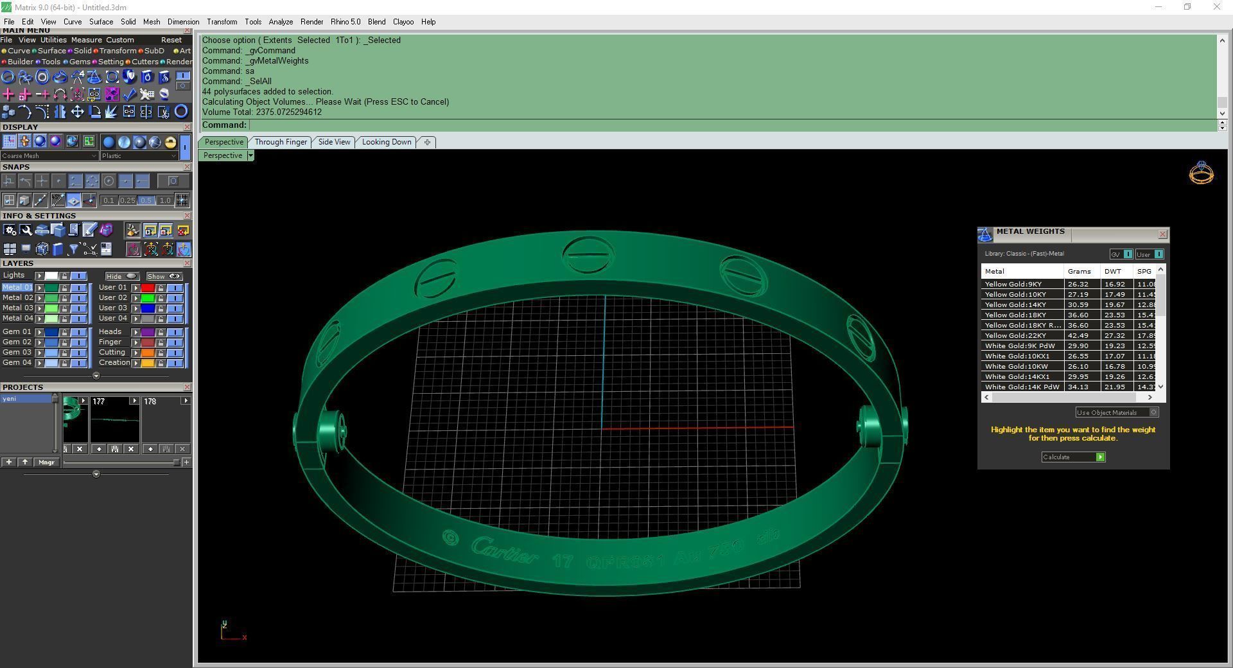Switch to Through Finger viewport tab
This screenshot has height=668, width=1233.
(281, 142)
